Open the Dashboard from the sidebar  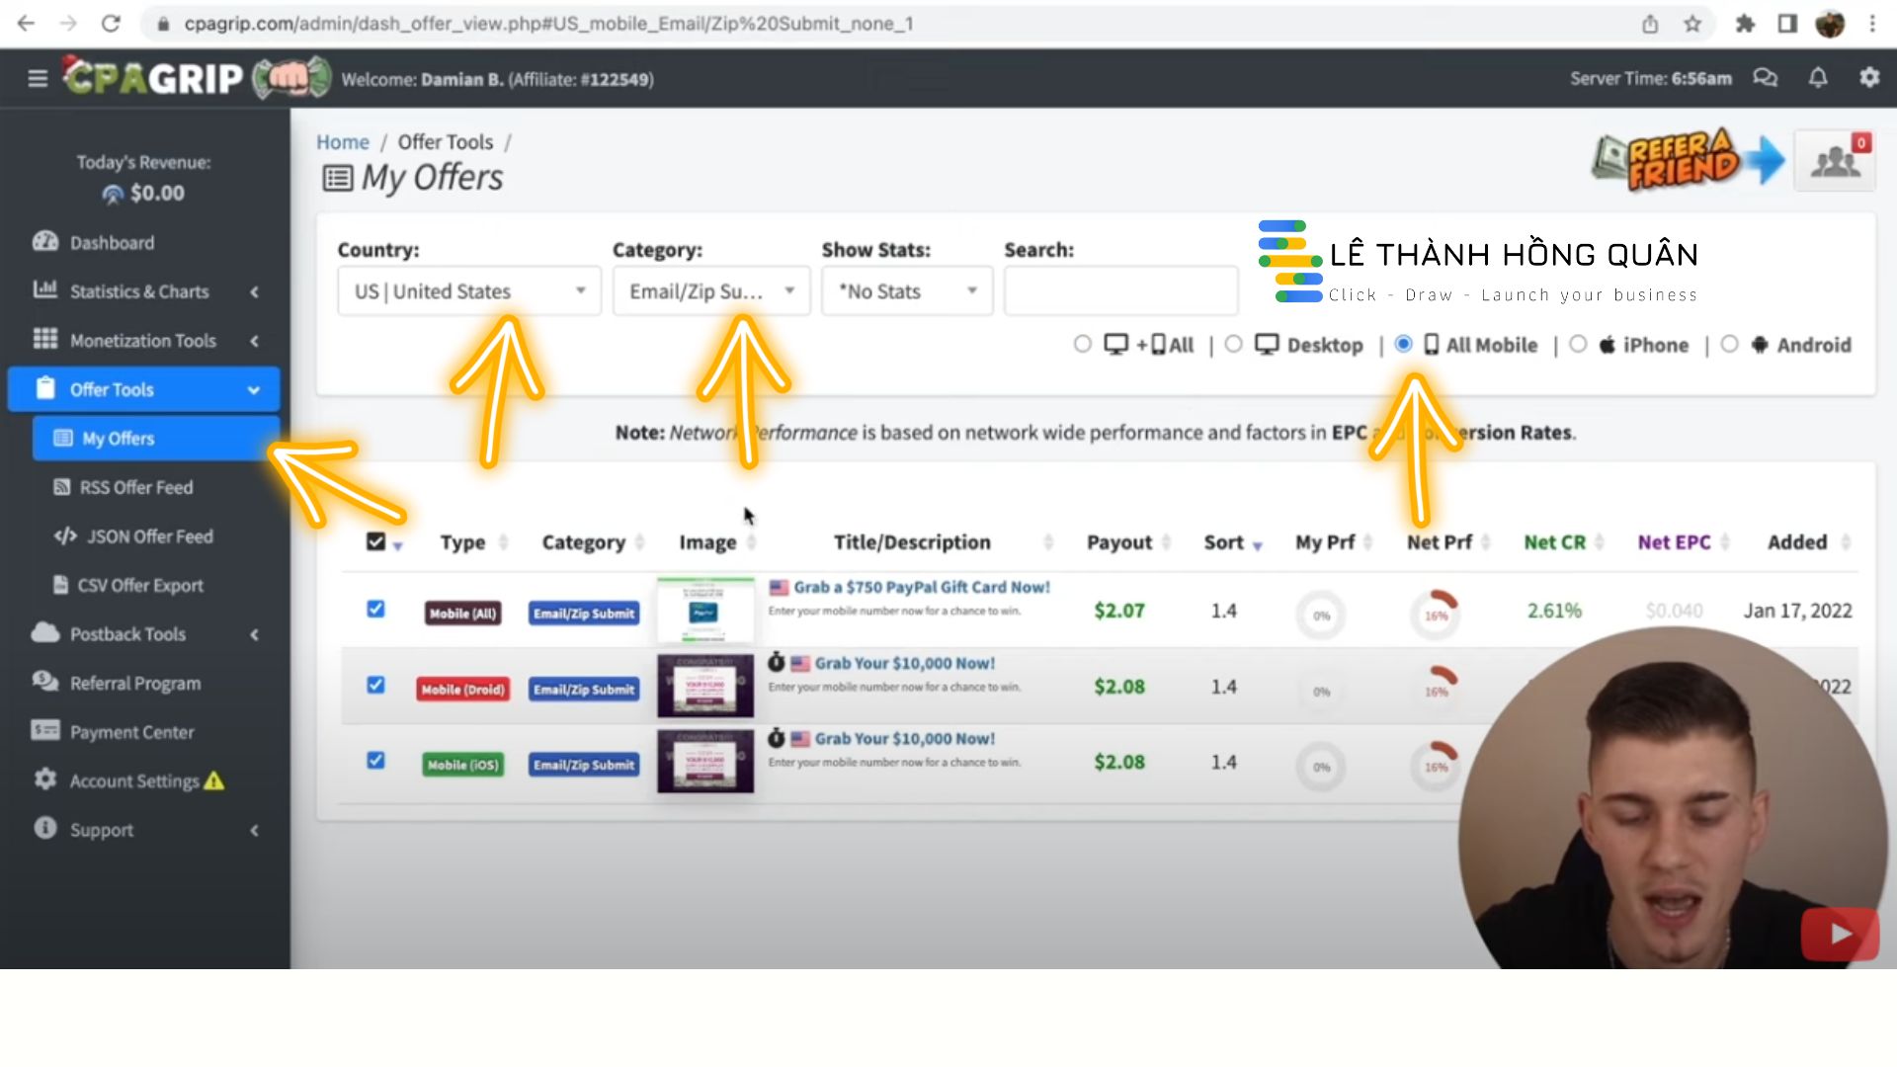(112, 242)
